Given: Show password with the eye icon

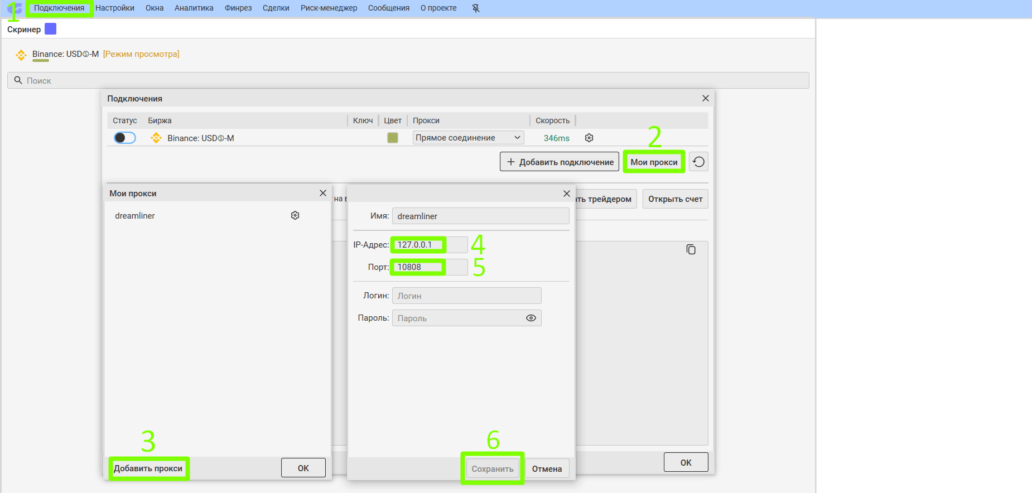Looking at the screenshot, I should [x=531, y=318].
